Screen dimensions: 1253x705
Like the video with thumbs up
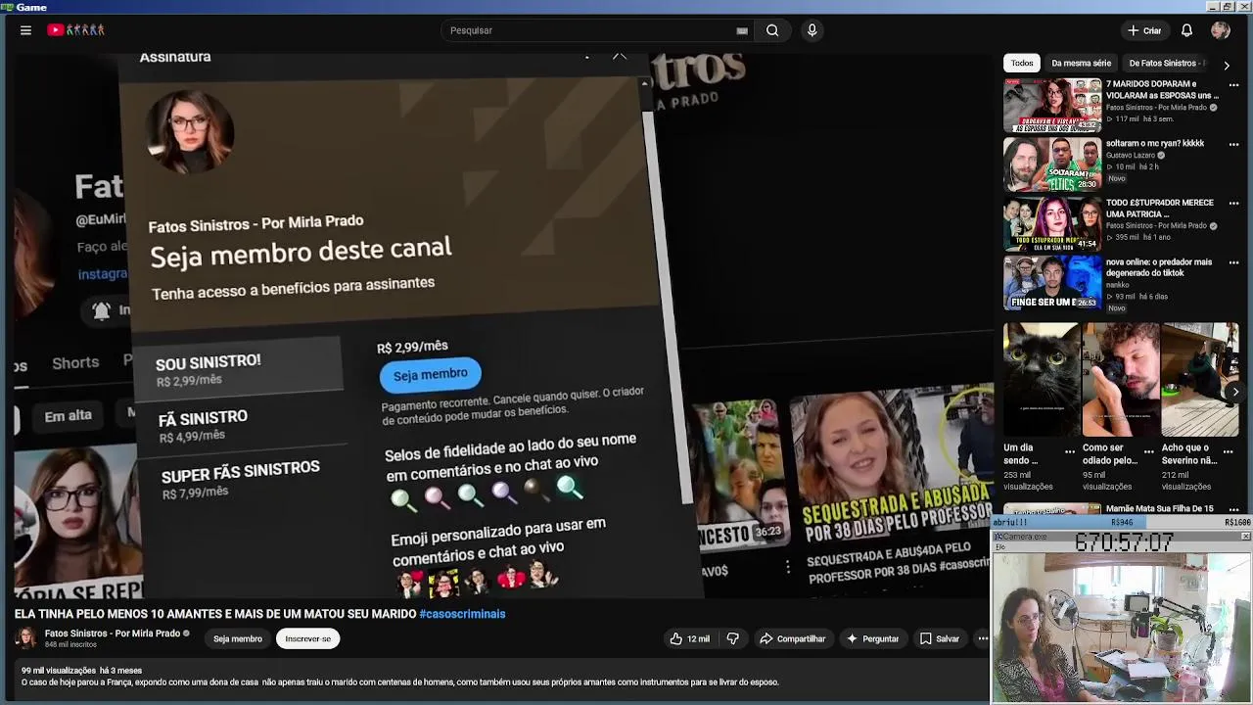click(x=690, y=638)
